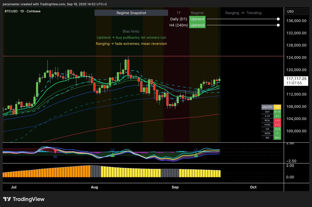Click the VIX value 14.9
The height and width of the screenshot is (207, 312).
pyautogui.click(x=277, y=129)
